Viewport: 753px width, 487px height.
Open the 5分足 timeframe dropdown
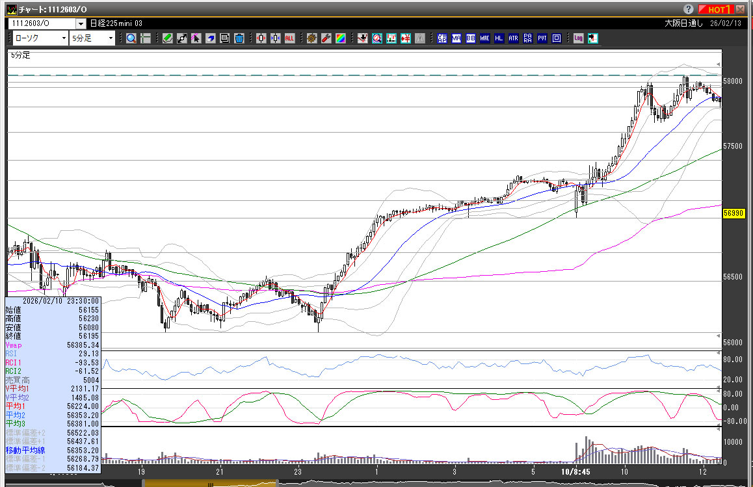92,38
